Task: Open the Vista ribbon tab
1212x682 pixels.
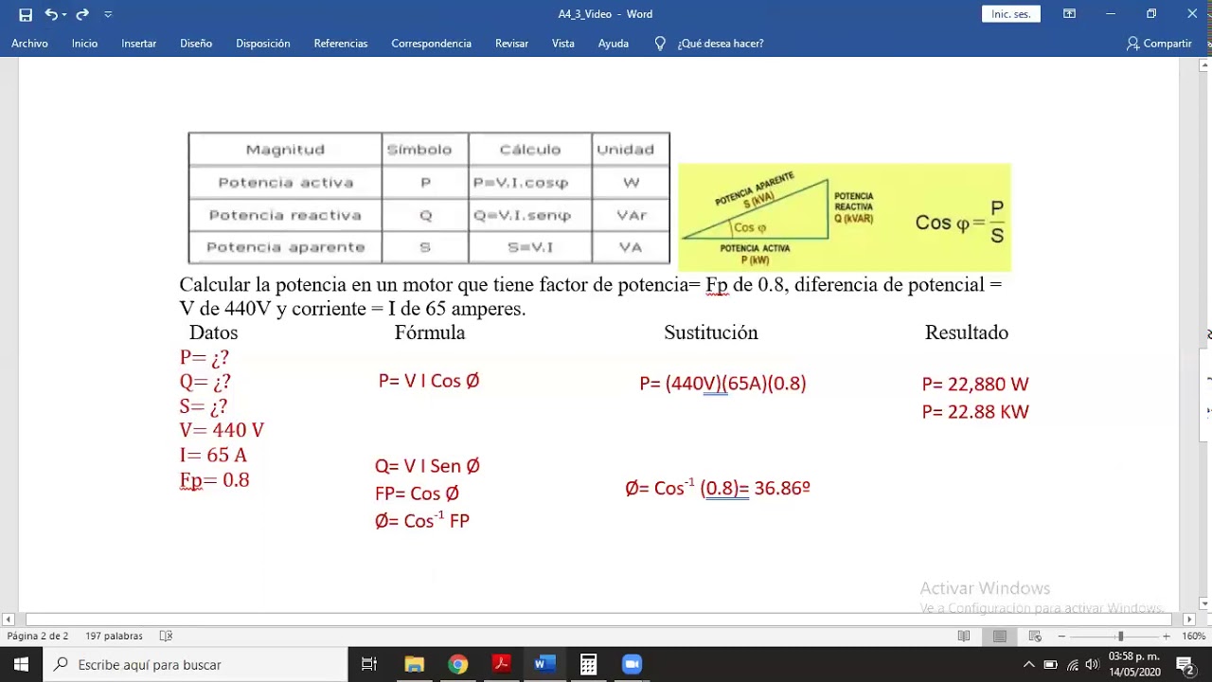Action: [563, 44]
